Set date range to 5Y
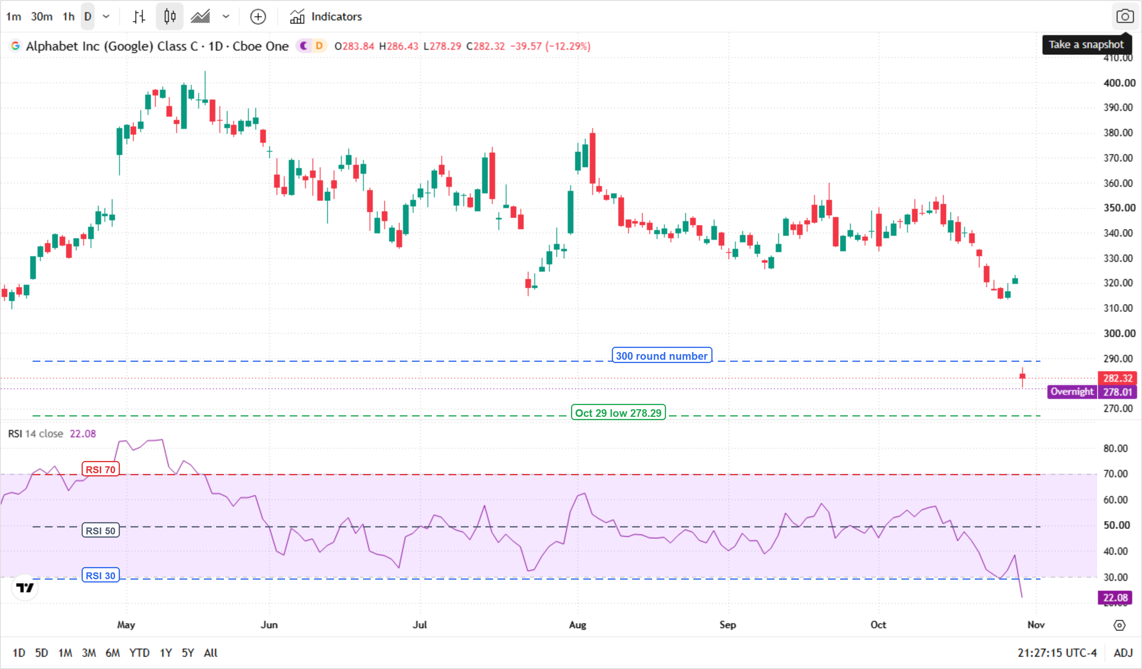This screenshot has width=1142, height=669. click(x=188, y=653)
